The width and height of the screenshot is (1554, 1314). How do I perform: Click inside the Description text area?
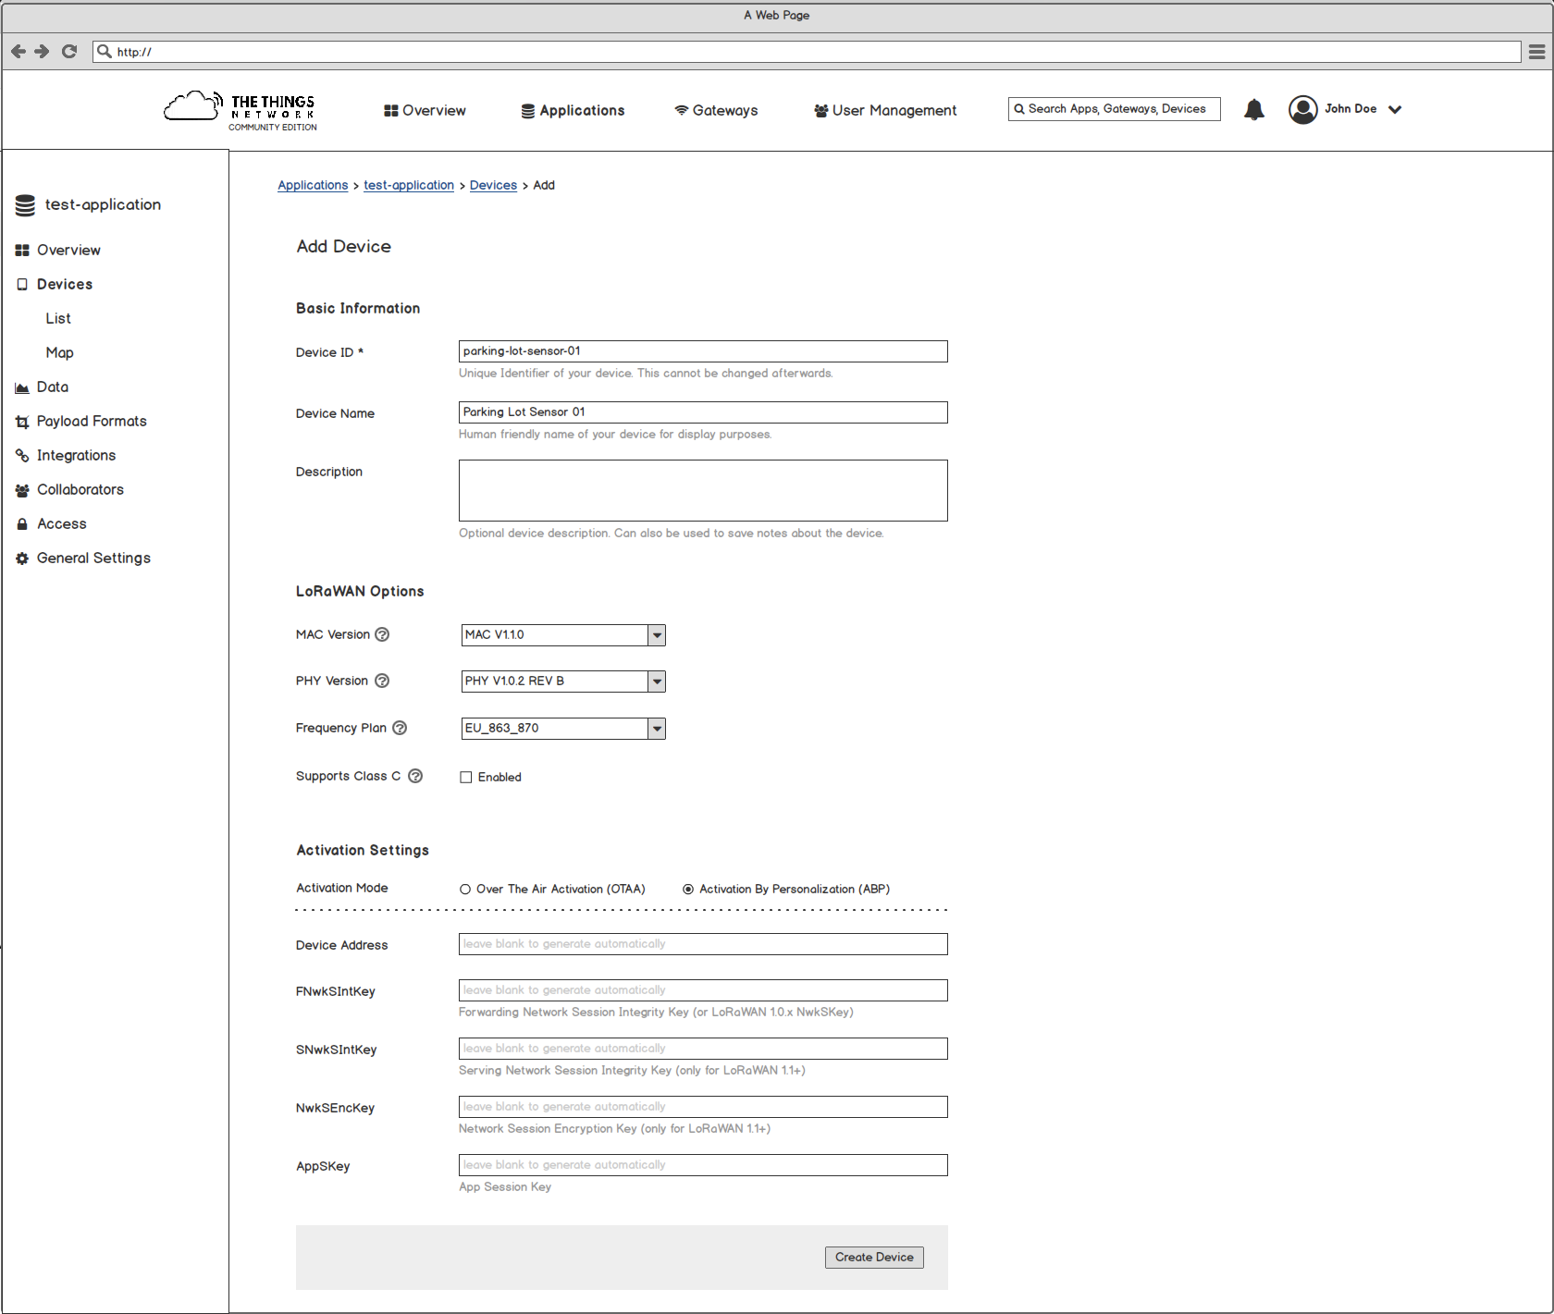click(702, 490)
